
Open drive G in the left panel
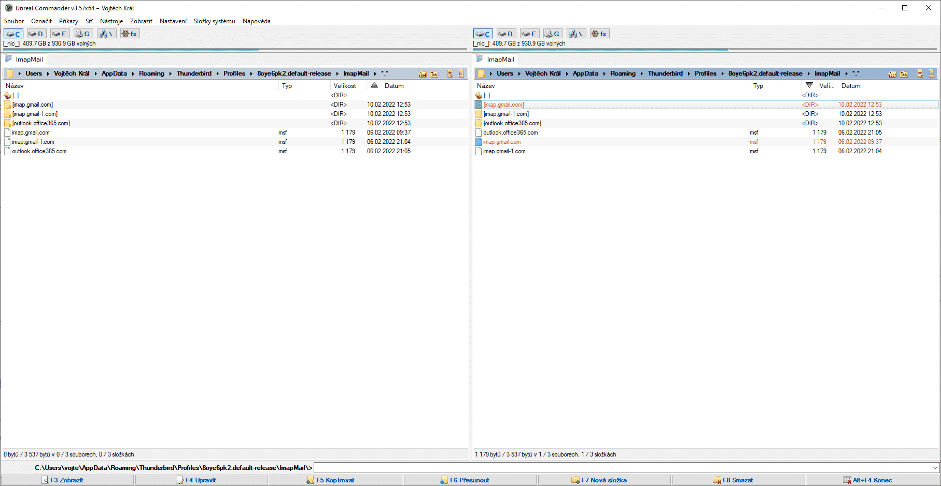(82, 34)
